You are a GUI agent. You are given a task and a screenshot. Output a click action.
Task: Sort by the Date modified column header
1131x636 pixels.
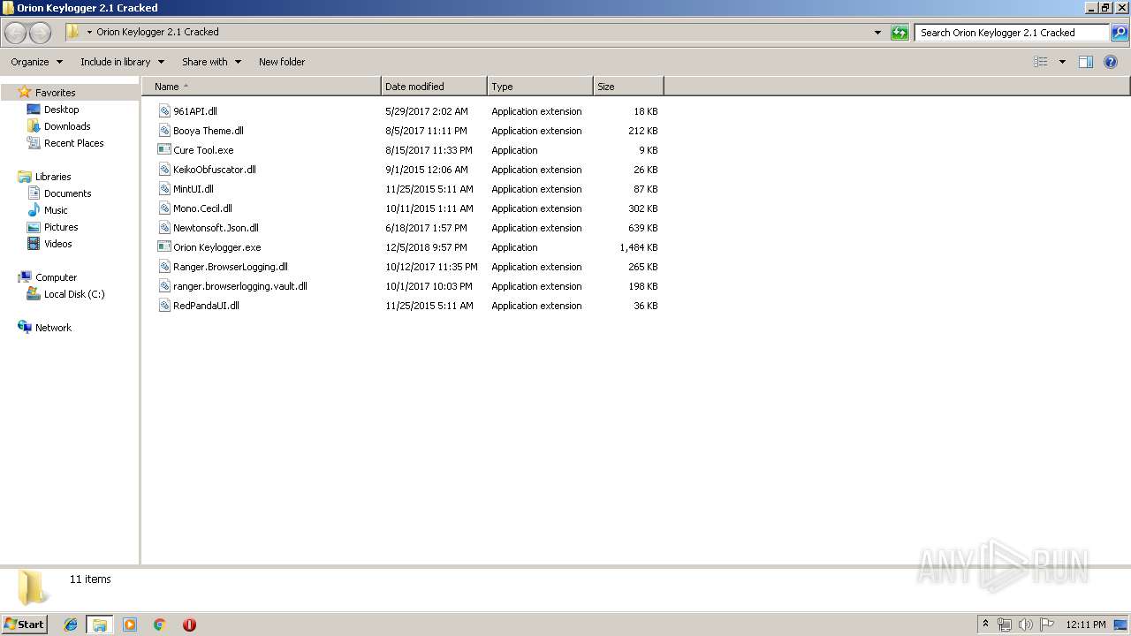click(434, 87)
